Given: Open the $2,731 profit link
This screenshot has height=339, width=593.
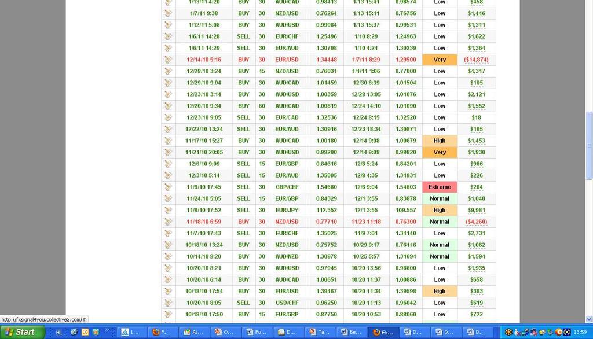Looking at the screenshot, I should (x=477, y=233).
